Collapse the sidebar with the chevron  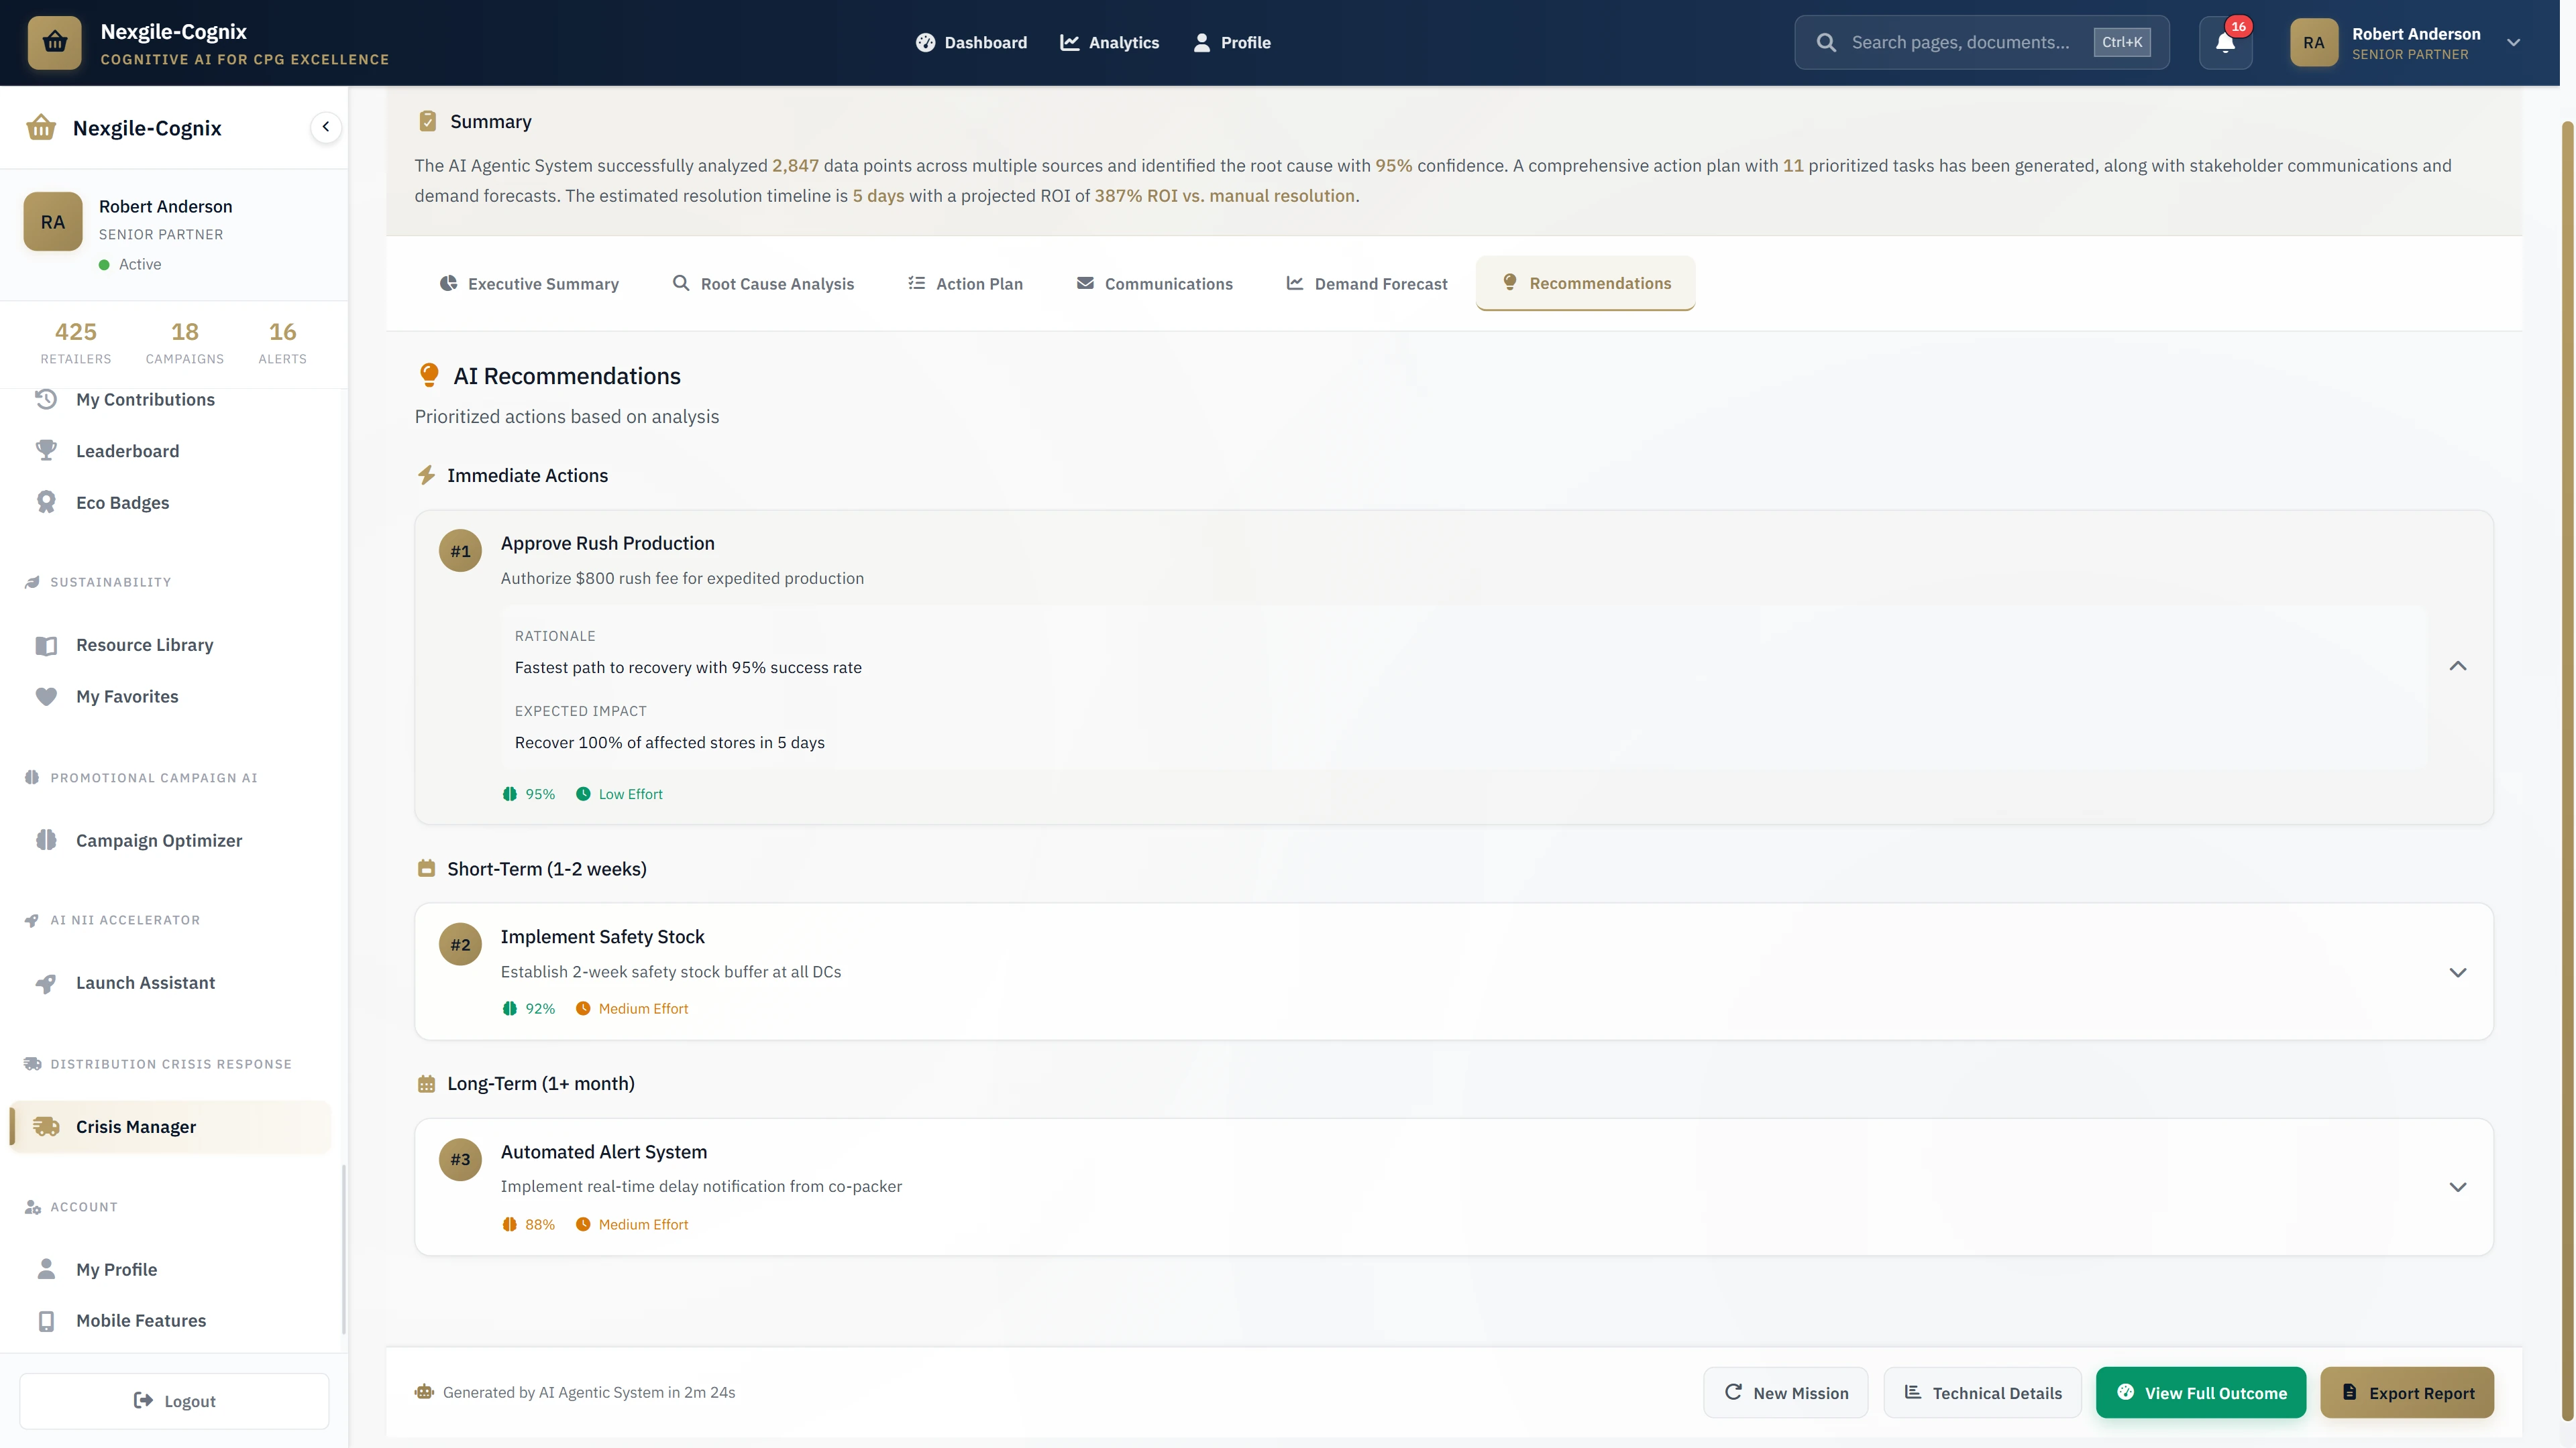325,127
